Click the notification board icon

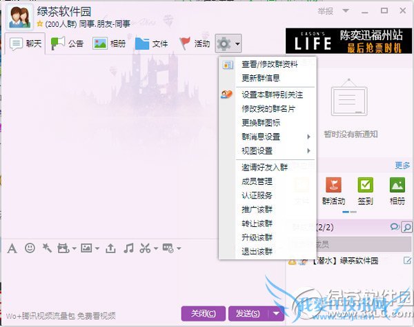click(x=349, y=97)
